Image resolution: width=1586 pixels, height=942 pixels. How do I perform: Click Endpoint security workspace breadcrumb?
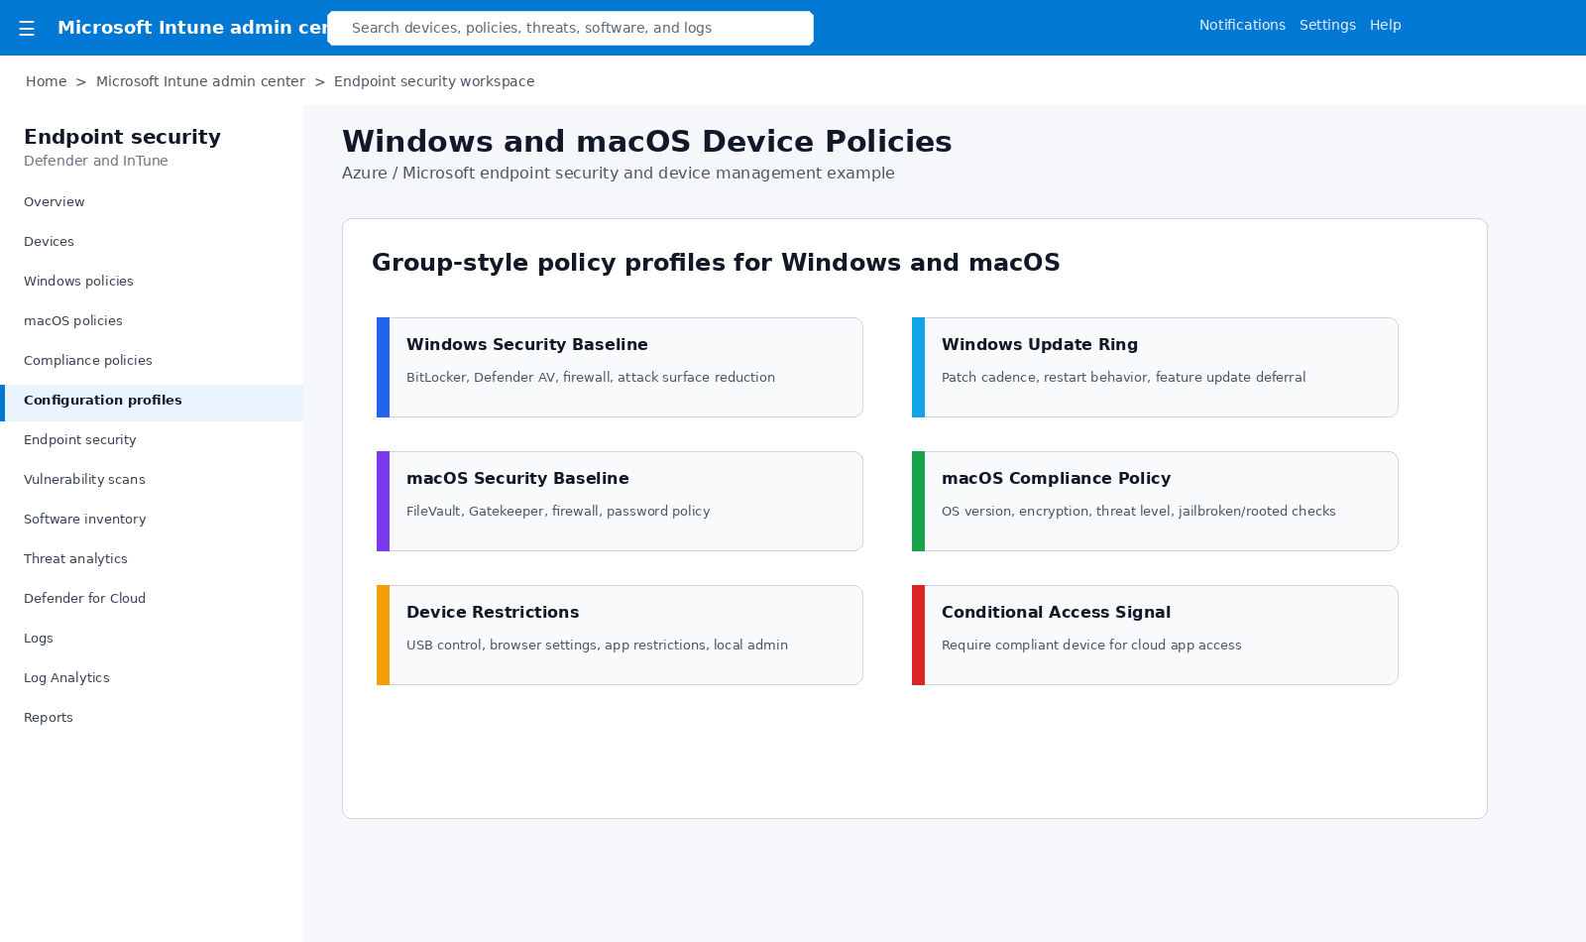434,81
